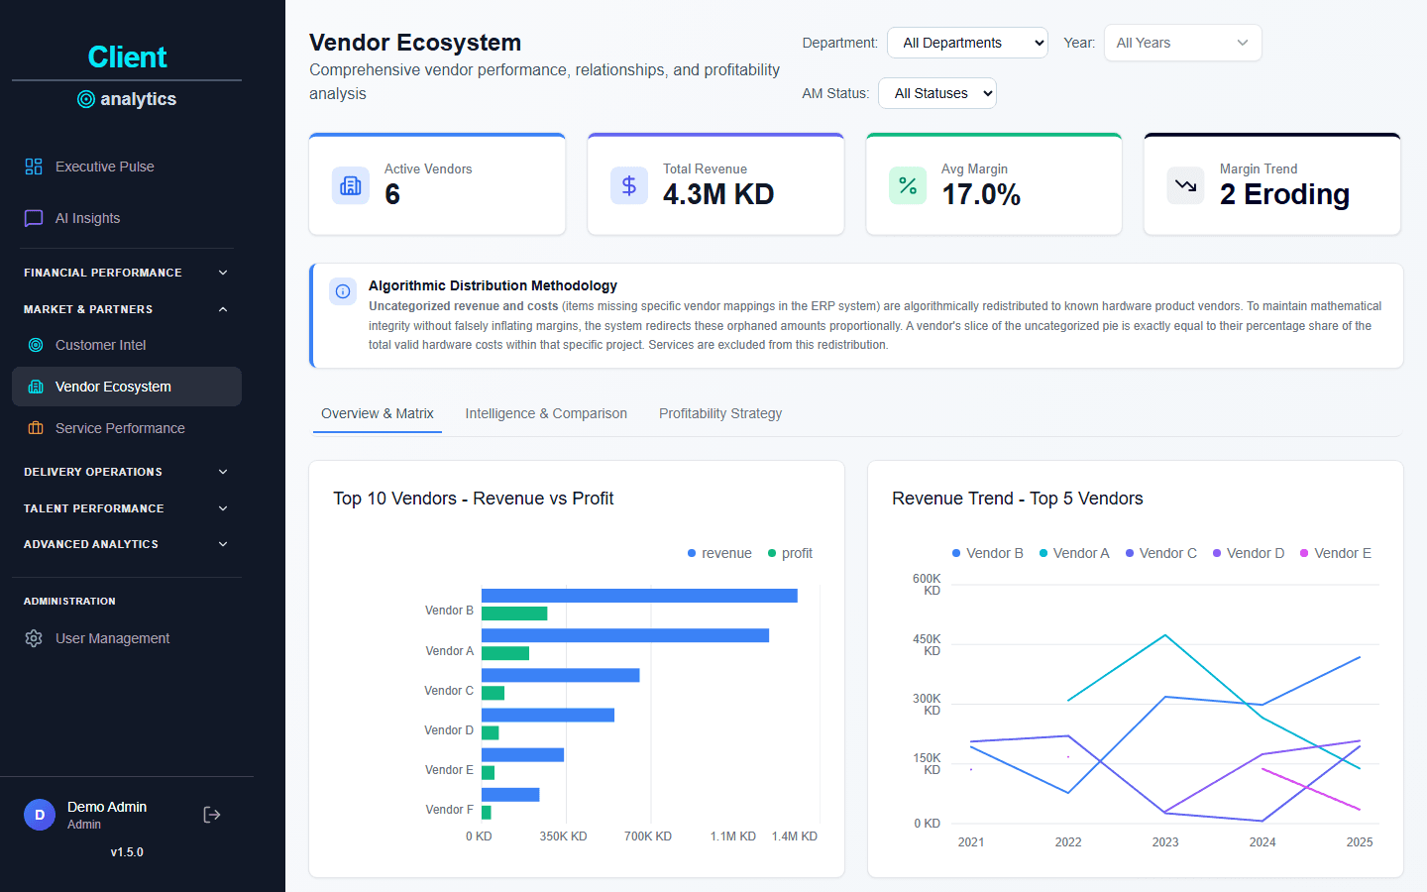Click the Vendor Ecosystem building icon in sidebar

coord(36,387)
